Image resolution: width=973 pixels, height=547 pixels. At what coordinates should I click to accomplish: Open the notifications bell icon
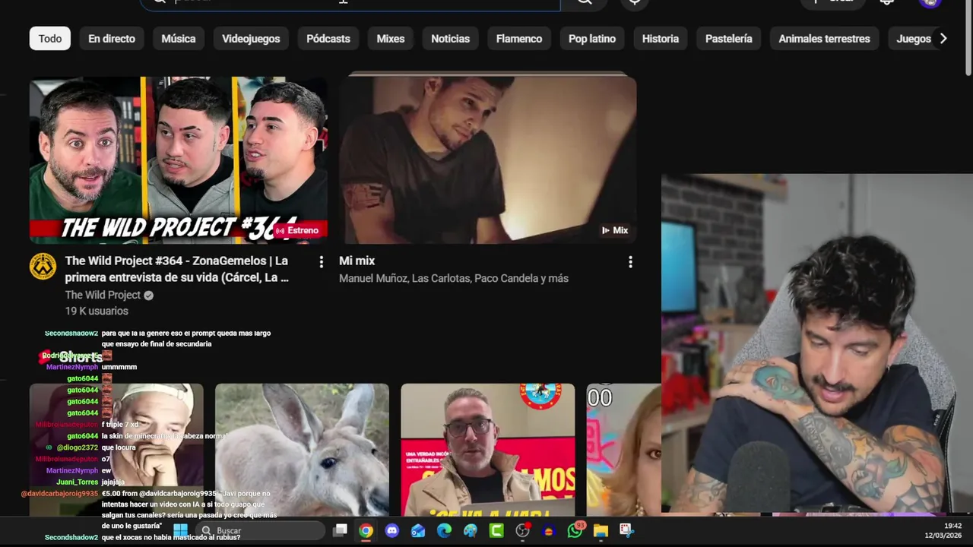[886, 2]
